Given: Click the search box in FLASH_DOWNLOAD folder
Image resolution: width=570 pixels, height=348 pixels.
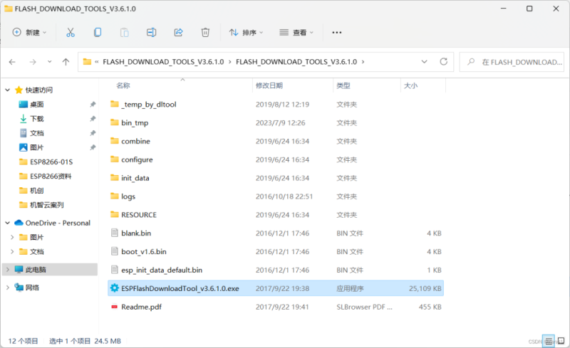Looking at the screenshot, I should pyautogui.click(x=513, y=62).
